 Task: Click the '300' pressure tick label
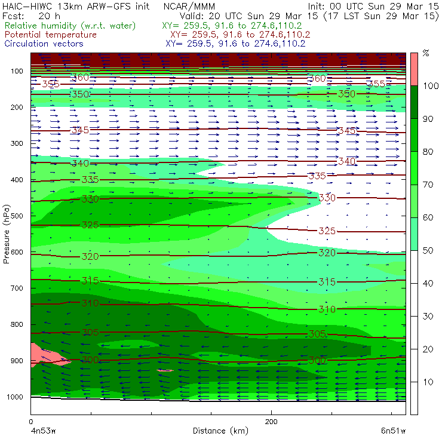[17, 143]
